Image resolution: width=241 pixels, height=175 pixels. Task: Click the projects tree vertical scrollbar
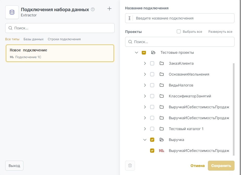coord(233,109)
